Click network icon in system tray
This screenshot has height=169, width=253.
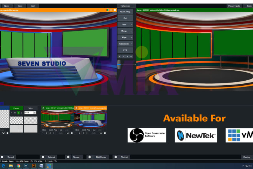247,166
